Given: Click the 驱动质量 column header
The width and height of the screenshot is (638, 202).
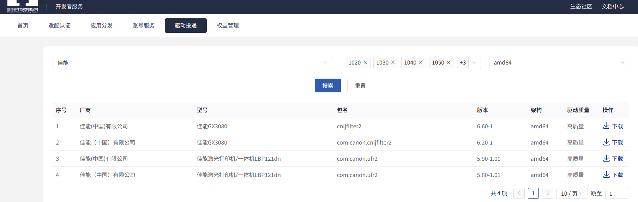Looking at the screenshot, I should [578, 110].
